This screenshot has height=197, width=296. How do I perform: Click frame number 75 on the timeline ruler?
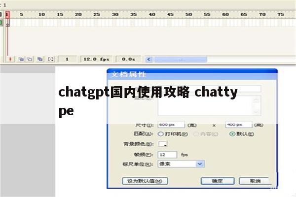[x=281, y=14]
